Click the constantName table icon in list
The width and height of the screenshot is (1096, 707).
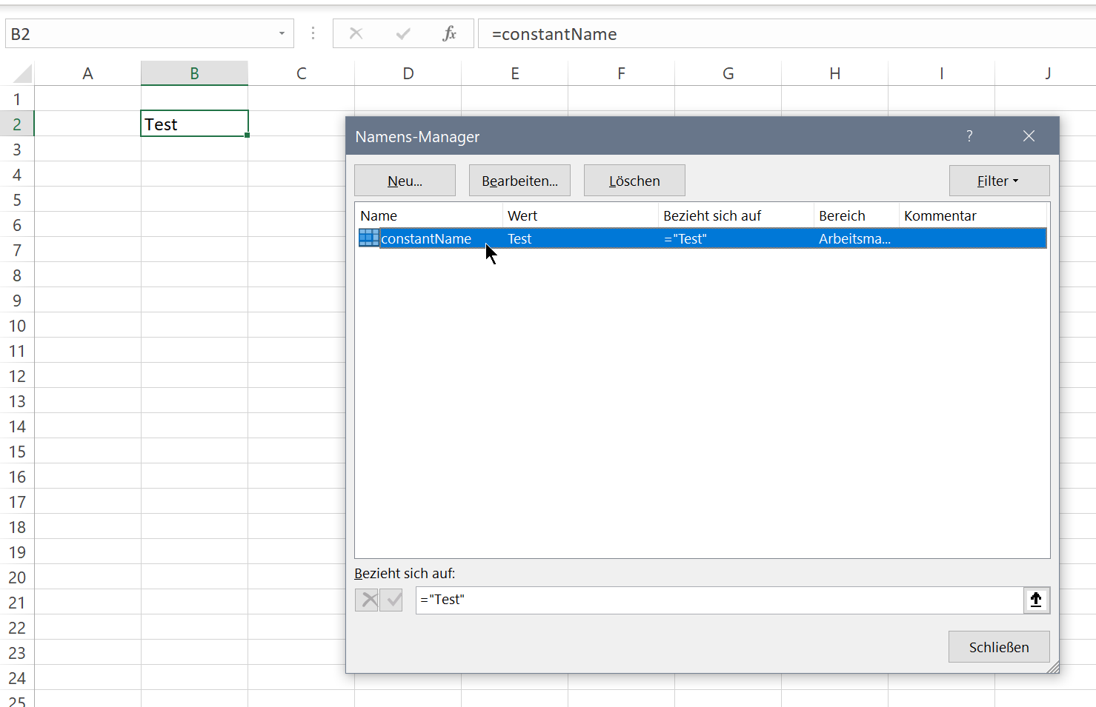[x=368, y=238]
